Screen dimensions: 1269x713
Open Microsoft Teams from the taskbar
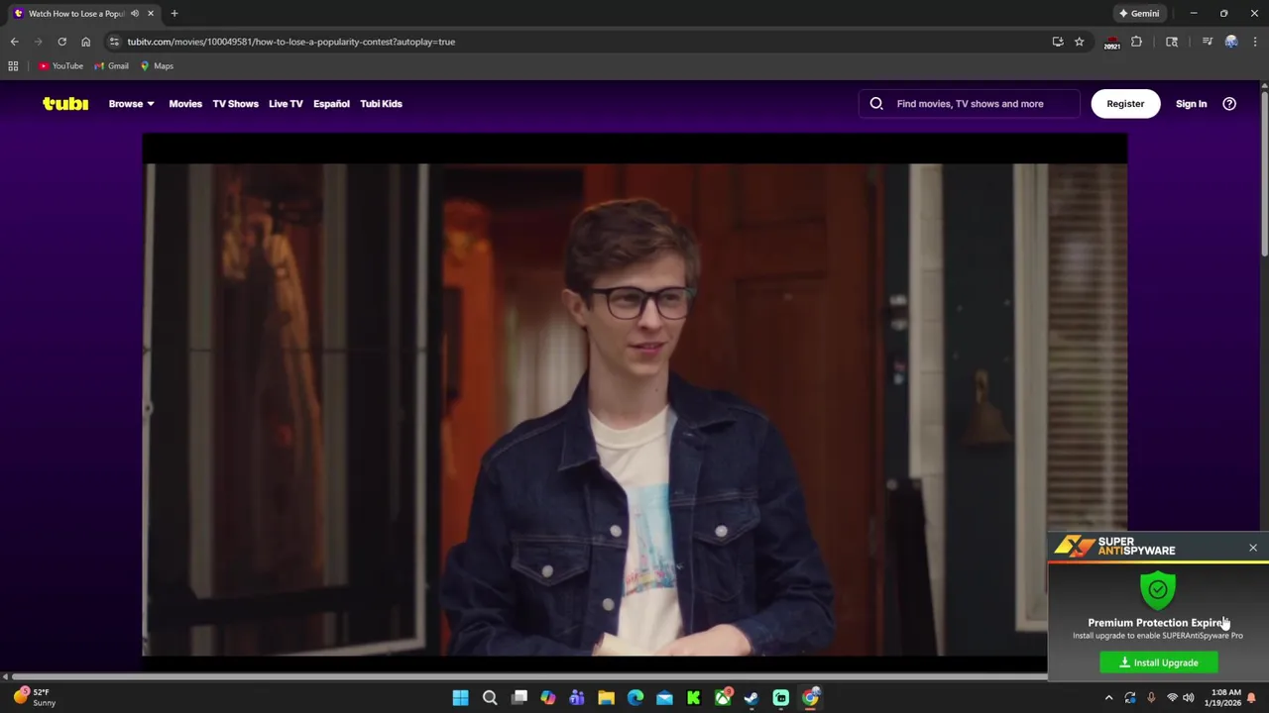[x=577, y=698]
